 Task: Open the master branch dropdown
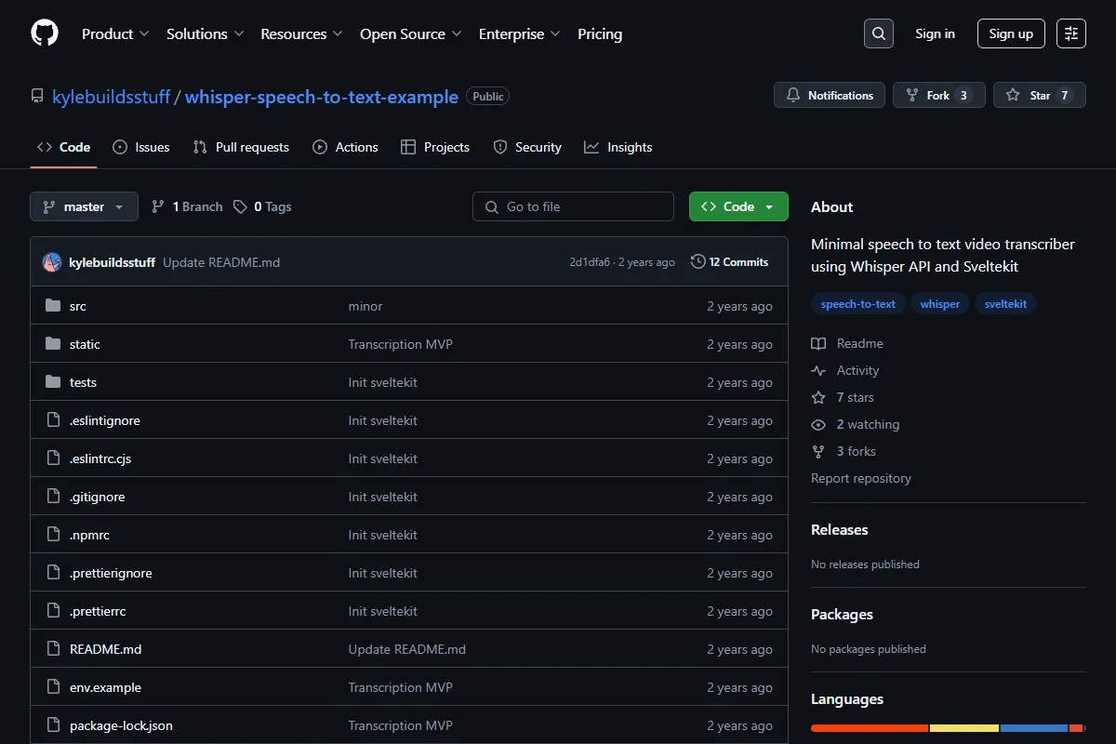click(84, 206)
